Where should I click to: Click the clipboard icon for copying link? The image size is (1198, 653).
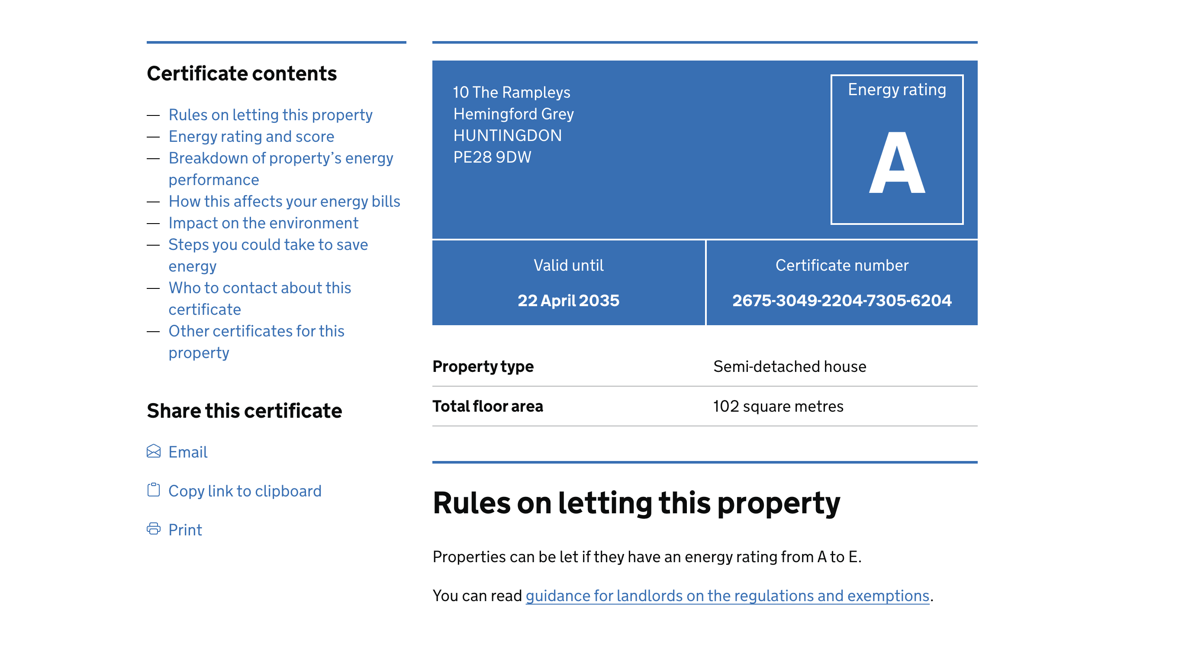point(154,490)
